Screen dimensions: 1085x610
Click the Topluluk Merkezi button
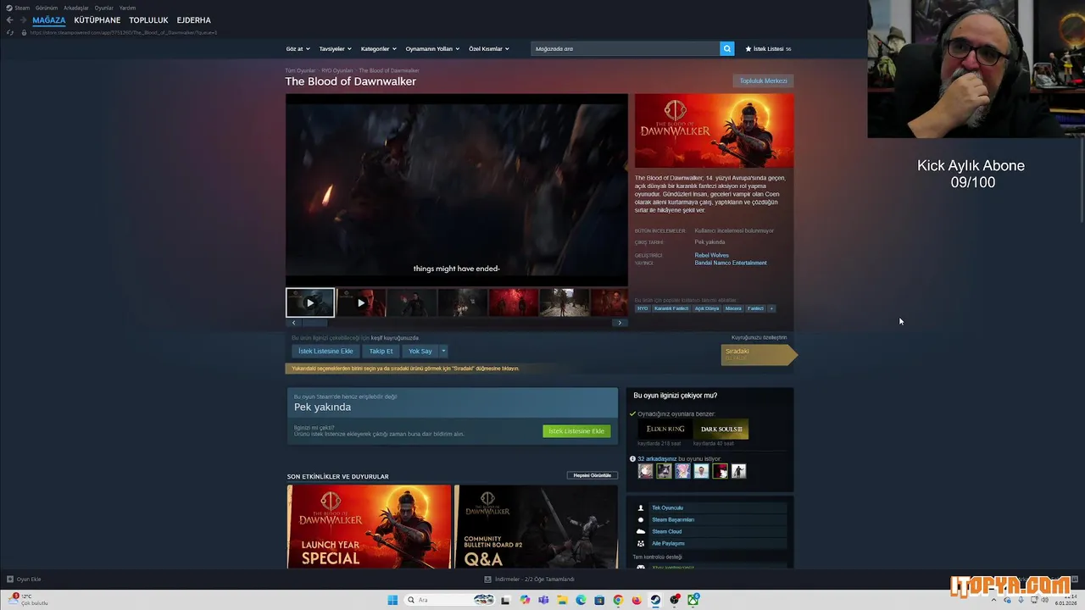(x=763, y=80)
